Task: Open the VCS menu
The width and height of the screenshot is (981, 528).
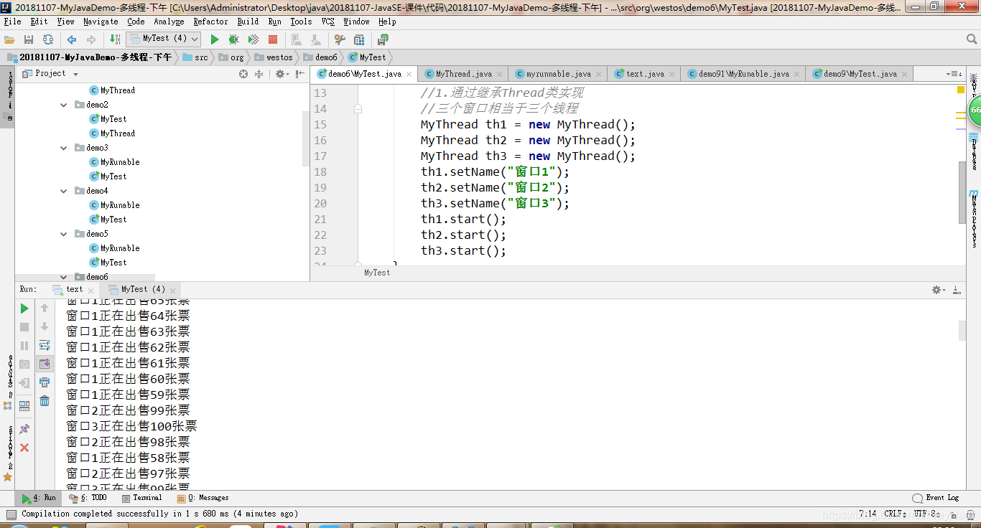Action: (x=328, y=22)
